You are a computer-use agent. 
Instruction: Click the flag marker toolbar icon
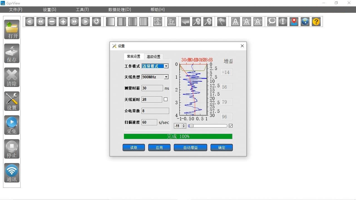point(222,22)
